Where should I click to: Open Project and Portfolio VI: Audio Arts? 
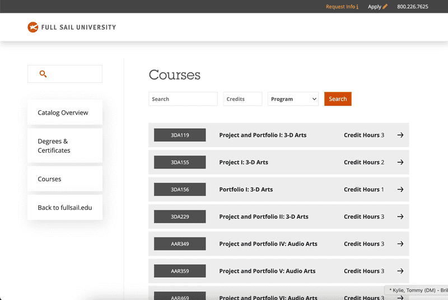pyautogui.click(x=268, y=297)
